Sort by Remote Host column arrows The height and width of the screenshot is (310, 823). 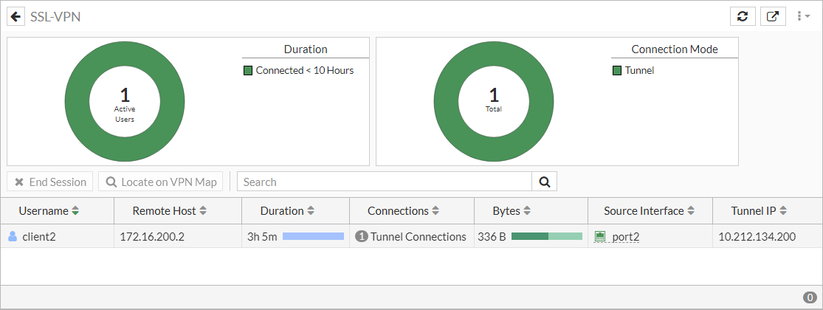coord(203,211)
